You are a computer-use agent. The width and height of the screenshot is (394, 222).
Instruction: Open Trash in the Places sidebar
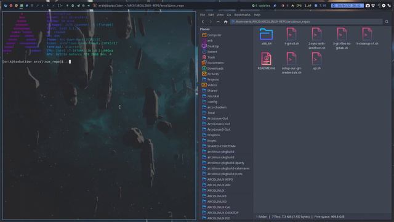tap(209, 57)
